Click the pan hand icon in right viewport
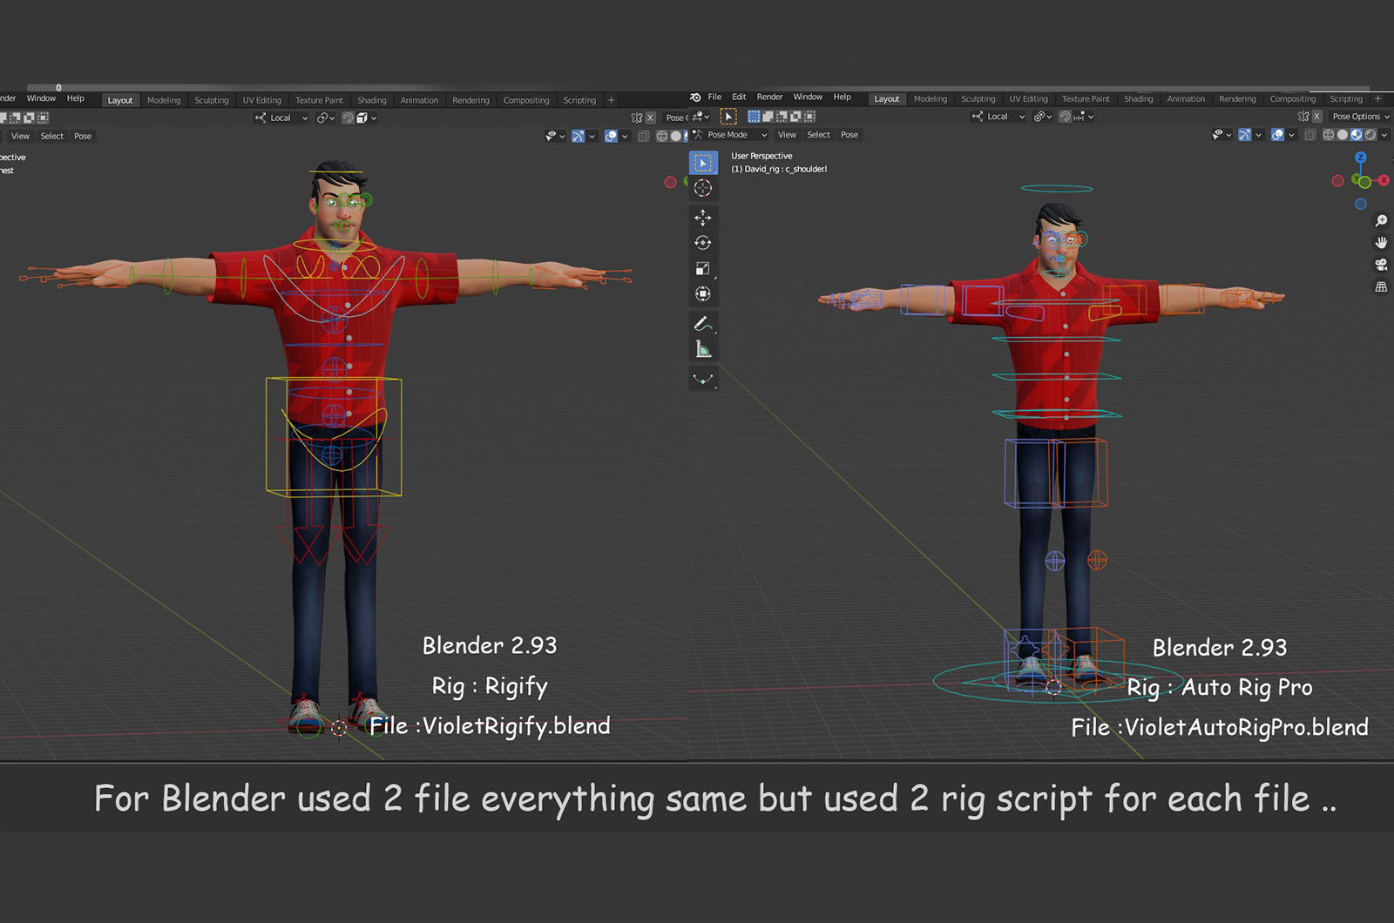Screen dimensions: 1394x923 pyautogui.click(x=1381, y=243)
